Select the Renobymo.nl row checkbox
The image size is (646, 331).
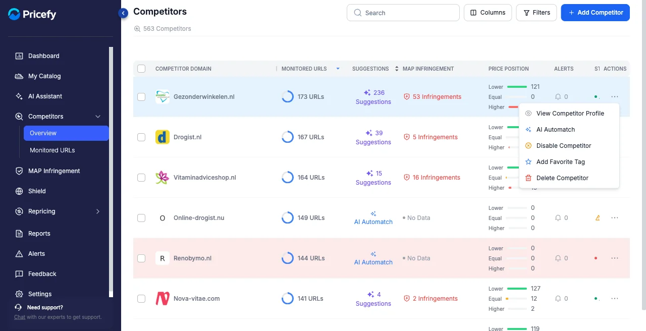(141, 258)
